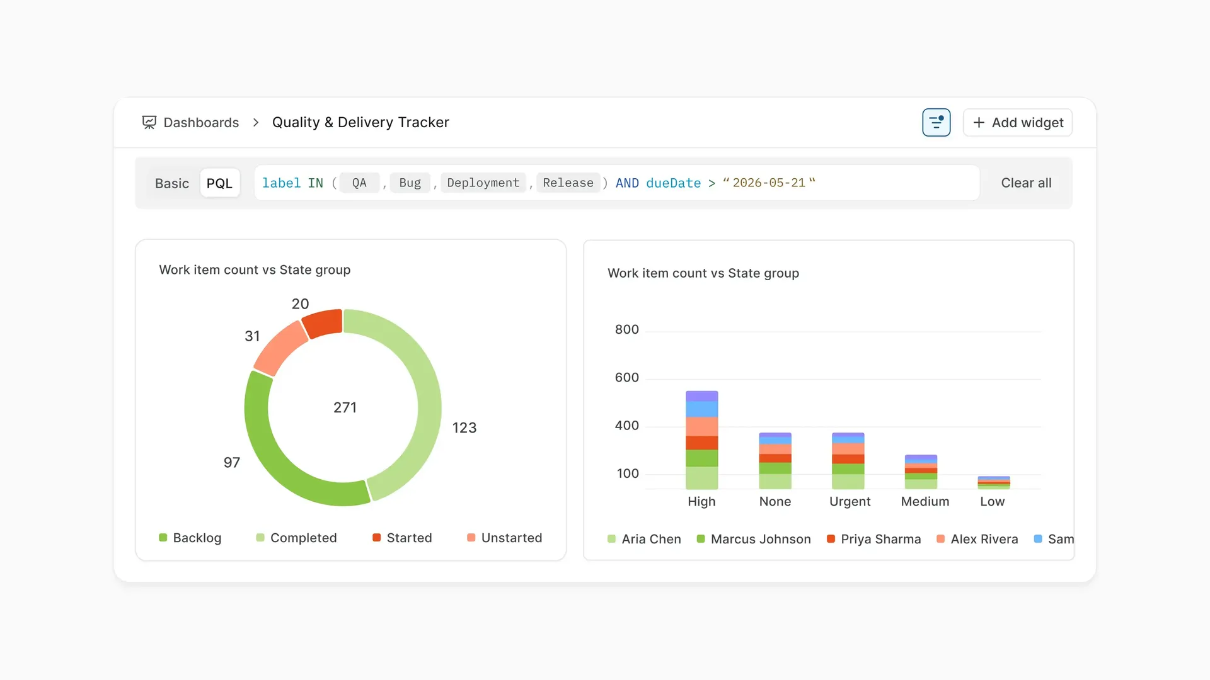1210x680 pixels.
Task: Toggle the Aria Chen legend label
Action: (651, 539)
